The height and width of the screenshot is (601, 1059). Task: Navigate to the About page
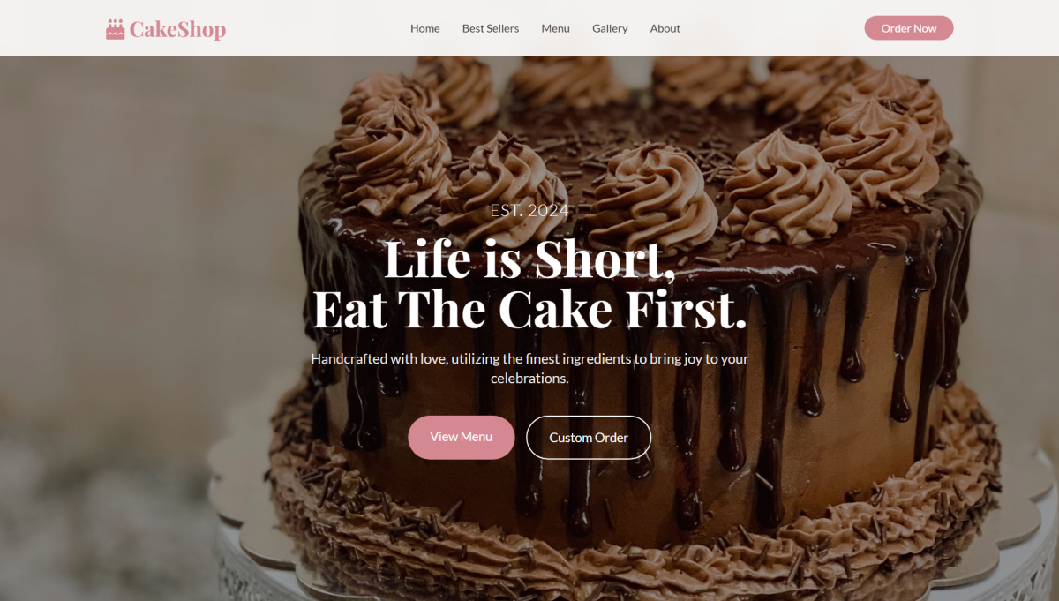pos(665,28)
